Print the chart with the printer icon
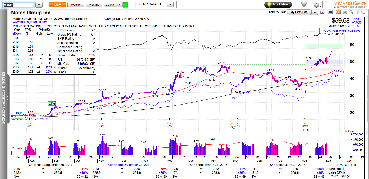369x179 pixels. [345, 12]
